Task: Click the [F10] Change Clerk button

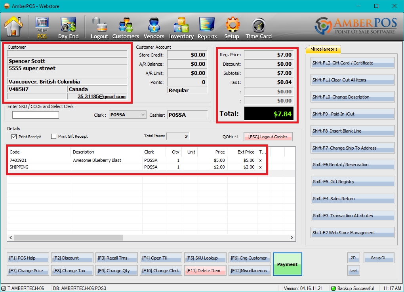Action: [161, 270]
